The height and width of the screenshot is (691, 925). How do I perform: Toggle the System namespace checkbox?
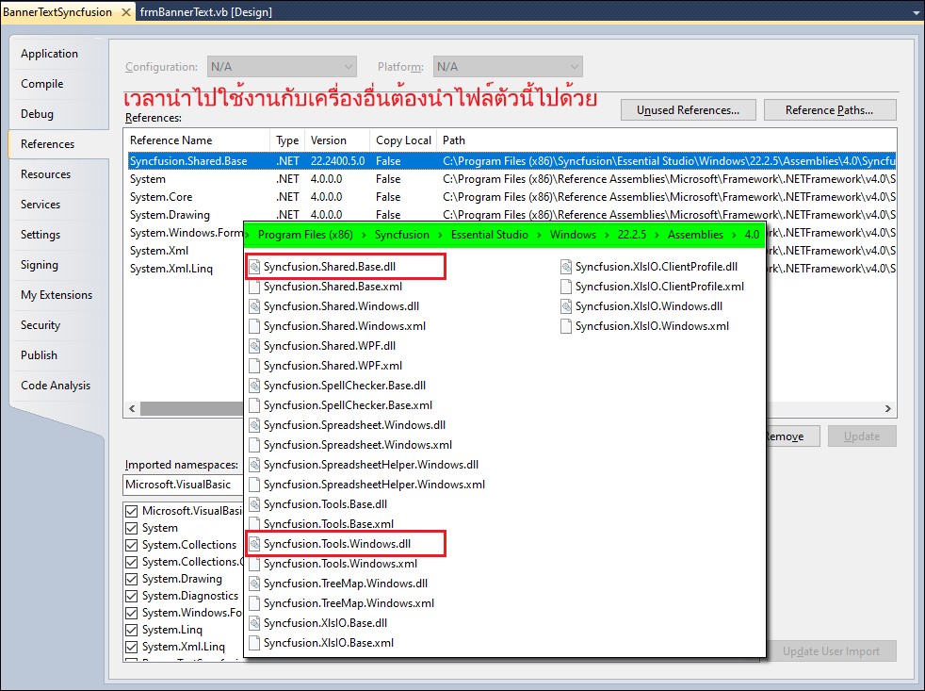131,528
